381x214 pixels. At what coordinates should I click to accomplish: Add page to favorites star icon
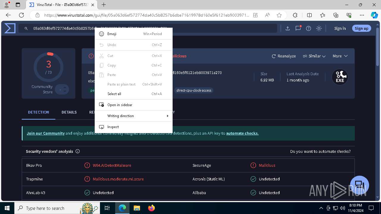(x=279, y=15)
